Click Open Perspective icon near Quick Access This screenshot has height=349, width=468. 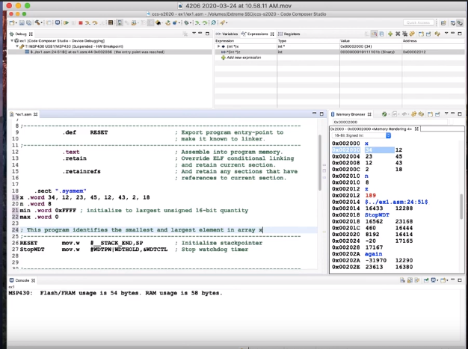[443, 23]
